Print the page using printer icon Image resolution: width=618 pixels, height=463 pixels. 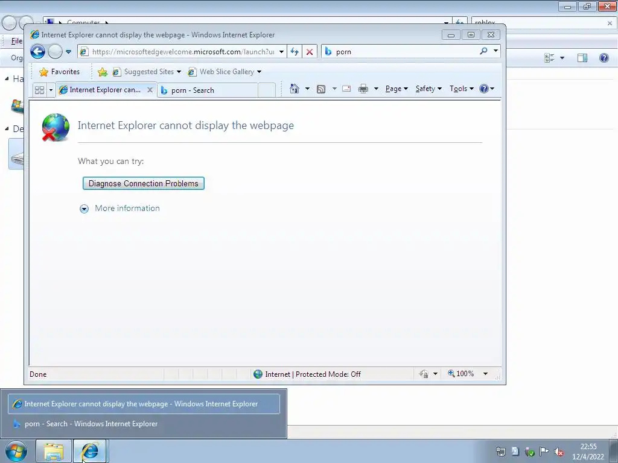pyautogui.click(x=363, y=89)
